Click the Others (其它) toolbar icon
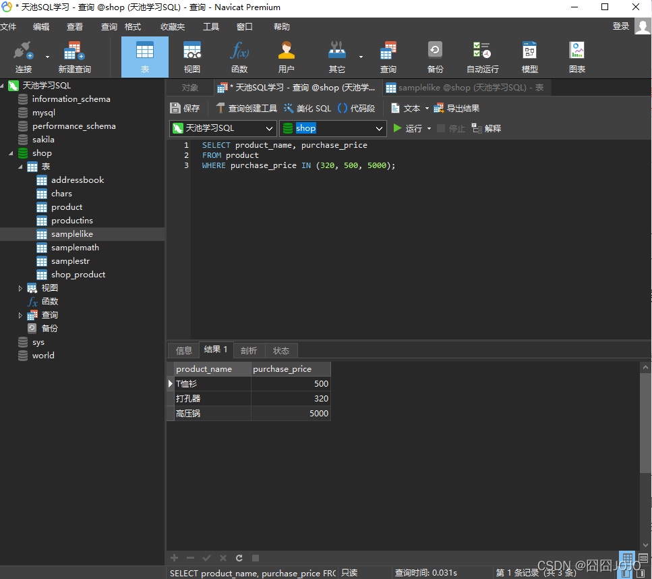The width and height of the screenshot is (652, 579). 337,57
